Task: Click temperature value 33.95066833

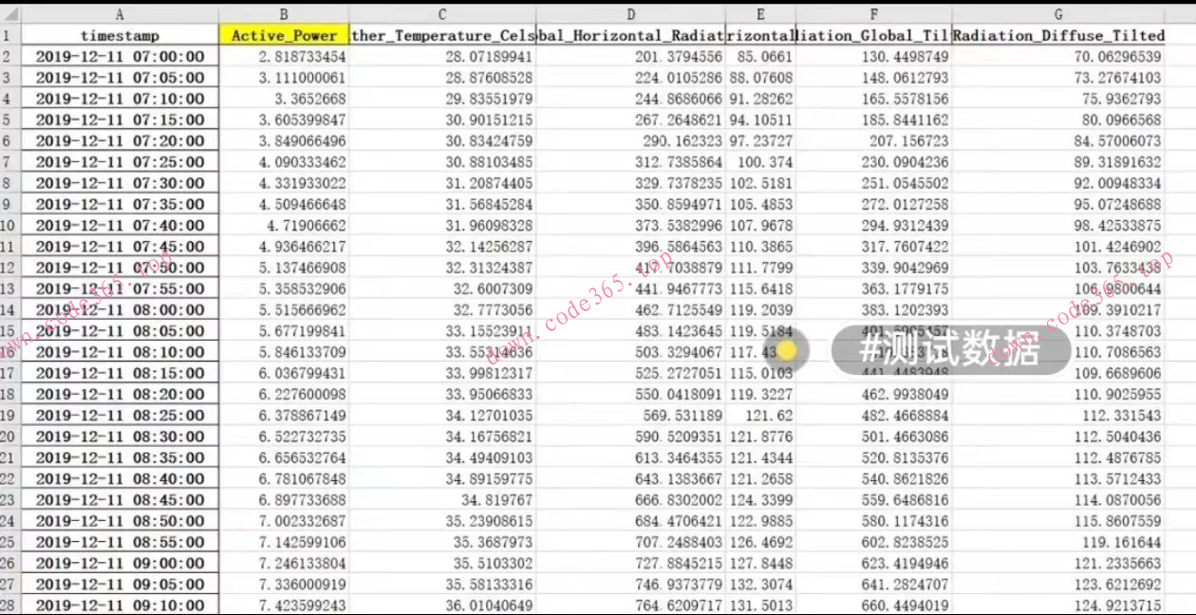Action: tap(442, 394)
